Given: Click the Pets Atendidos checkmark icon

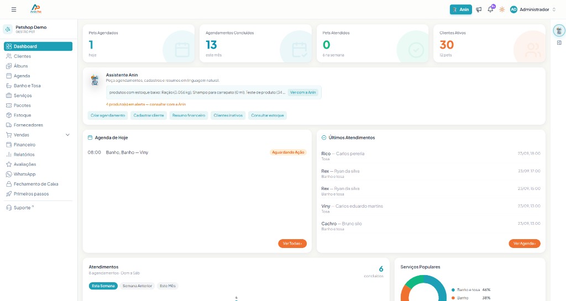Looking at the screenshot, I should [x=416, y=50].
